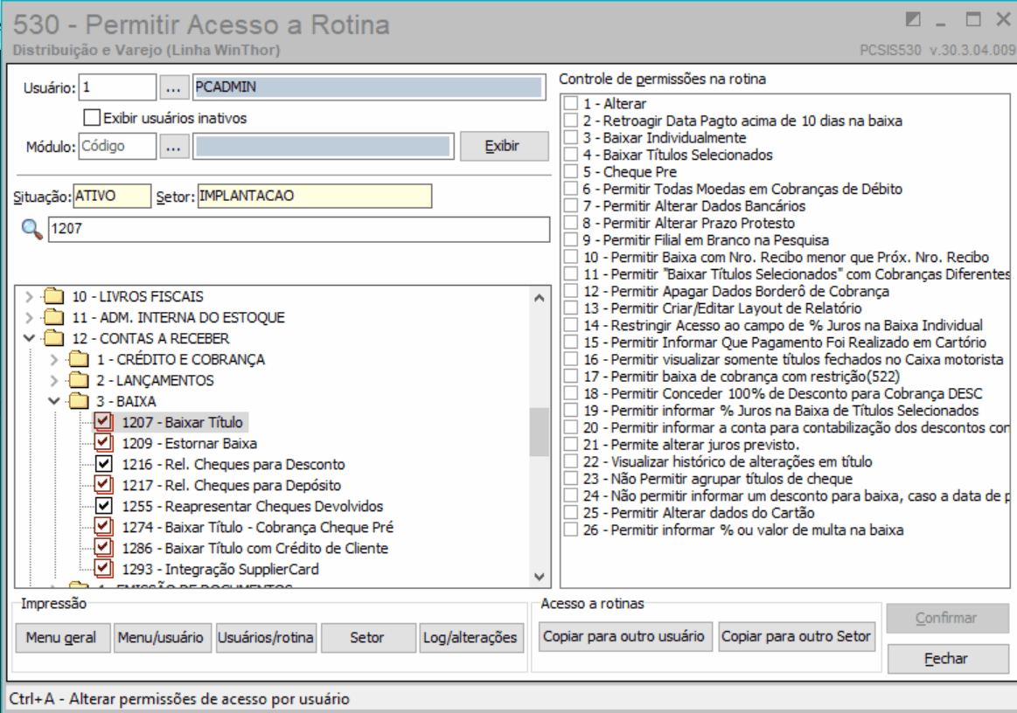Toggle Exibir usuários inativos checkbox
The image size is (1017, 713).
click(x=92, y=117)
